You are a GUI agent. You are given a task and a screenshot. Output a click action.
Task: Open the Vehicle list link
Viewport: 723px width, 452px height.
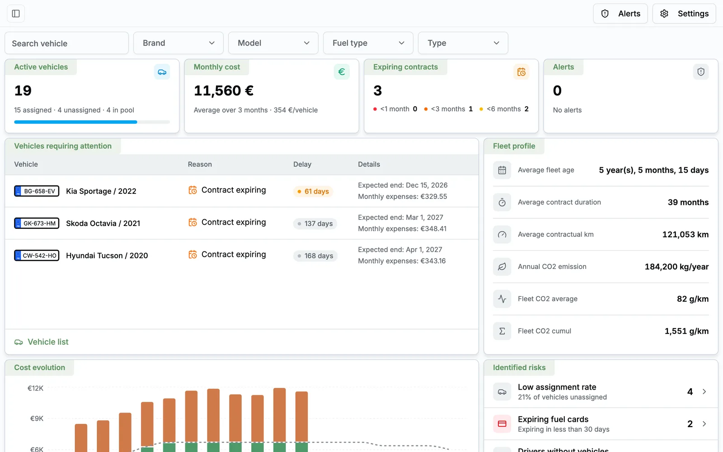(42, 342)
